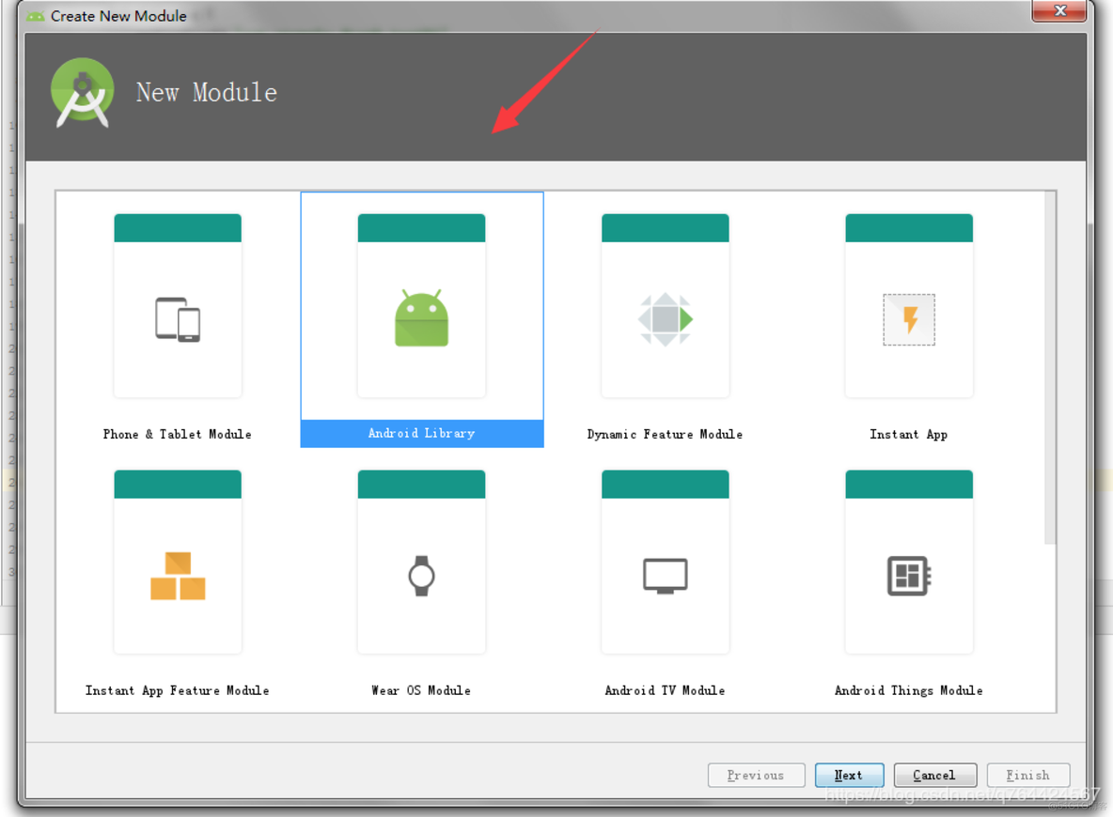Close the Create New Module dialog
1113x817 pixels.
point(1059,10)
